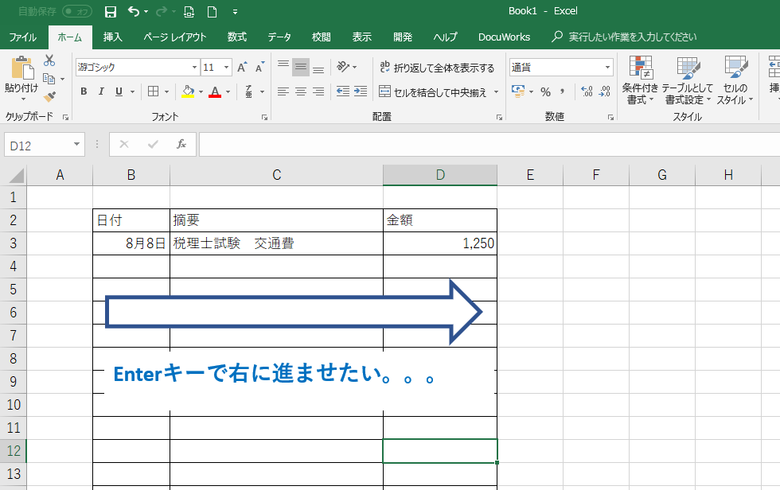Viewport: 780px width, 490px height.
Task: Open the 挿入 ribbon tab
Action: coord(112,37)
